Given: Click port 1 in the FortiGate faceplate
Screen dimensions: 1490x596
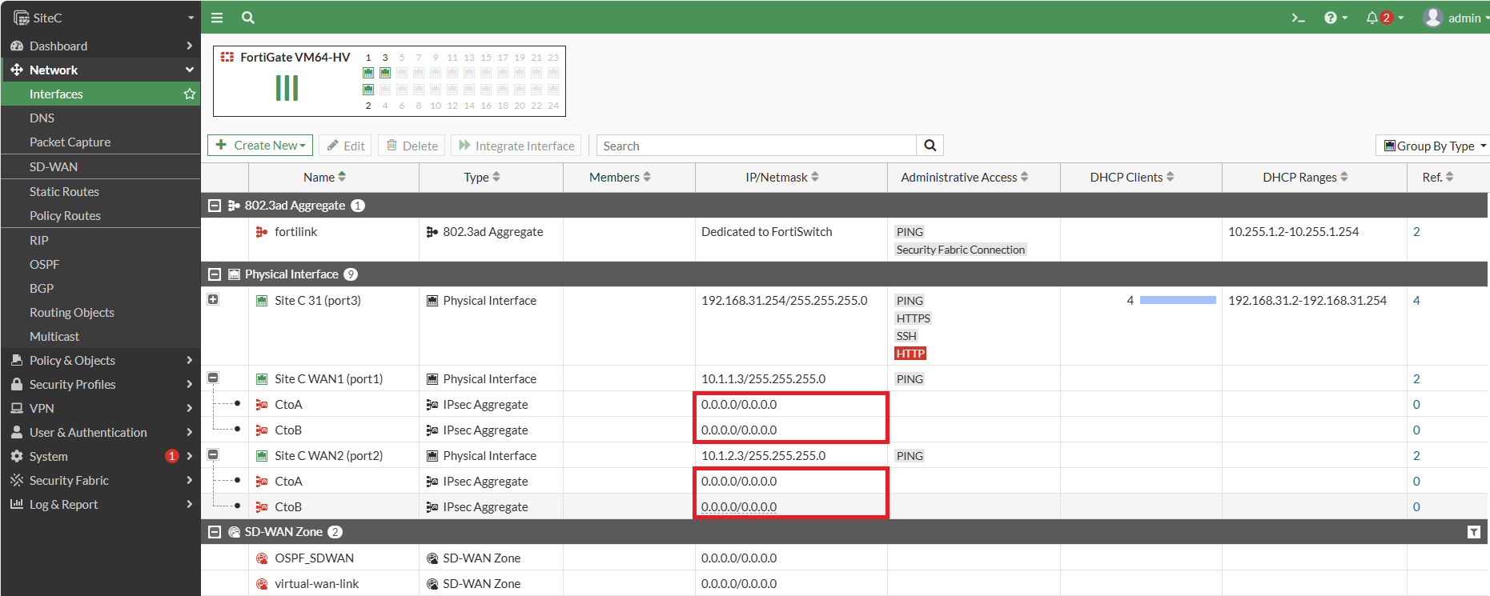Looking at the screenshot, I should click(x=368, y=73).
